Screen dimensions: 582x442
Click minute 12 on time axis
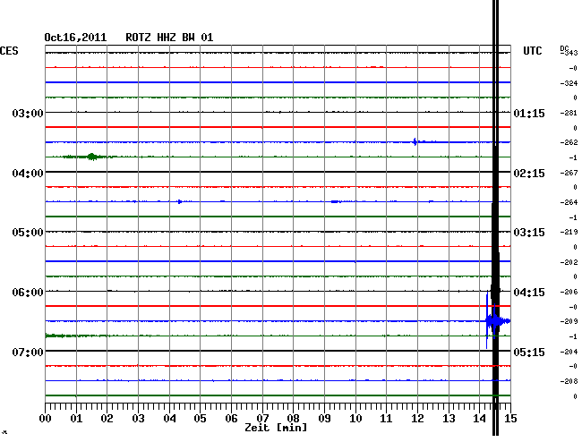tap(417, 418)
